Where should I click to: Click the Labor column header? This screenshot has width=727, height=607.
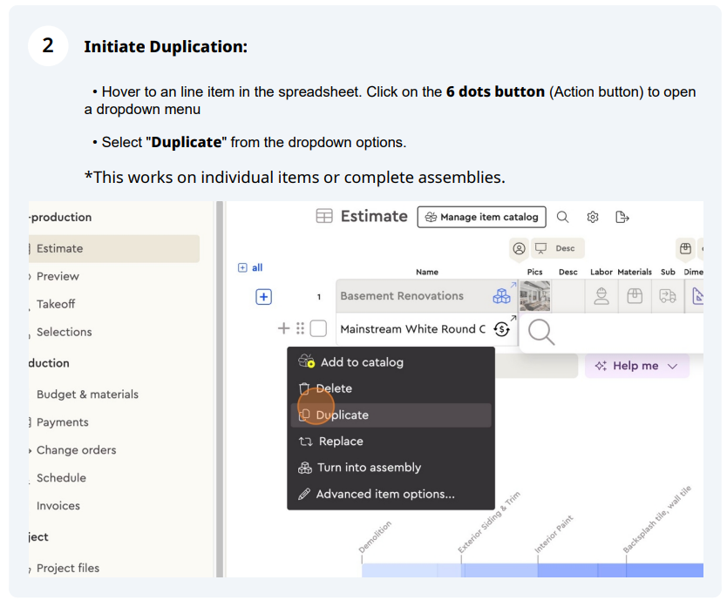(x=601, y=272)
